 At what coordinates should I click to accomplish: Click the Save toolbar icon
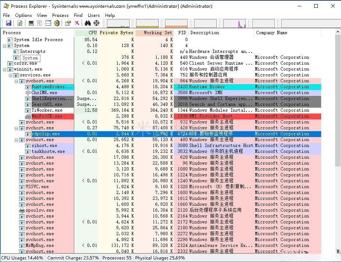point(8,23)
